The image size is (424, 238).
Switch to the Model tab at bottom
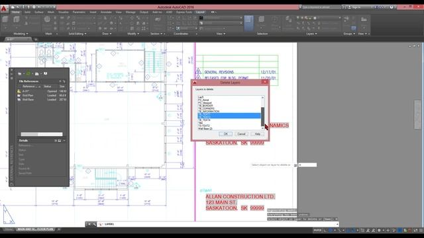[x=9, y=229]
